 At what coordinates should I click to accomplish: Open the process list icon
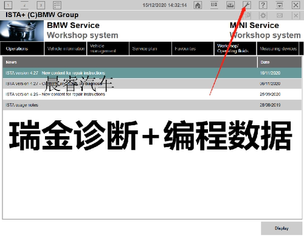tap(57, 5)
